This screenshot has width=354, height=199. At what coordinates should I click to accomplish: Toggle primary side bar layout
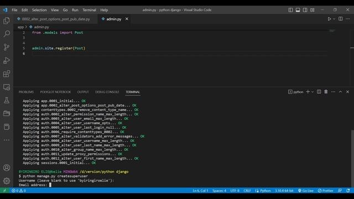(290, 10)
